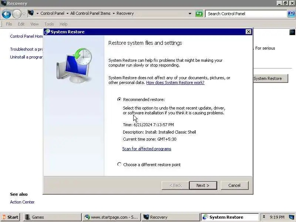Click the help icon in Recovery window corner
This screenshot has height=222, width=296.
tap(292, 32)
